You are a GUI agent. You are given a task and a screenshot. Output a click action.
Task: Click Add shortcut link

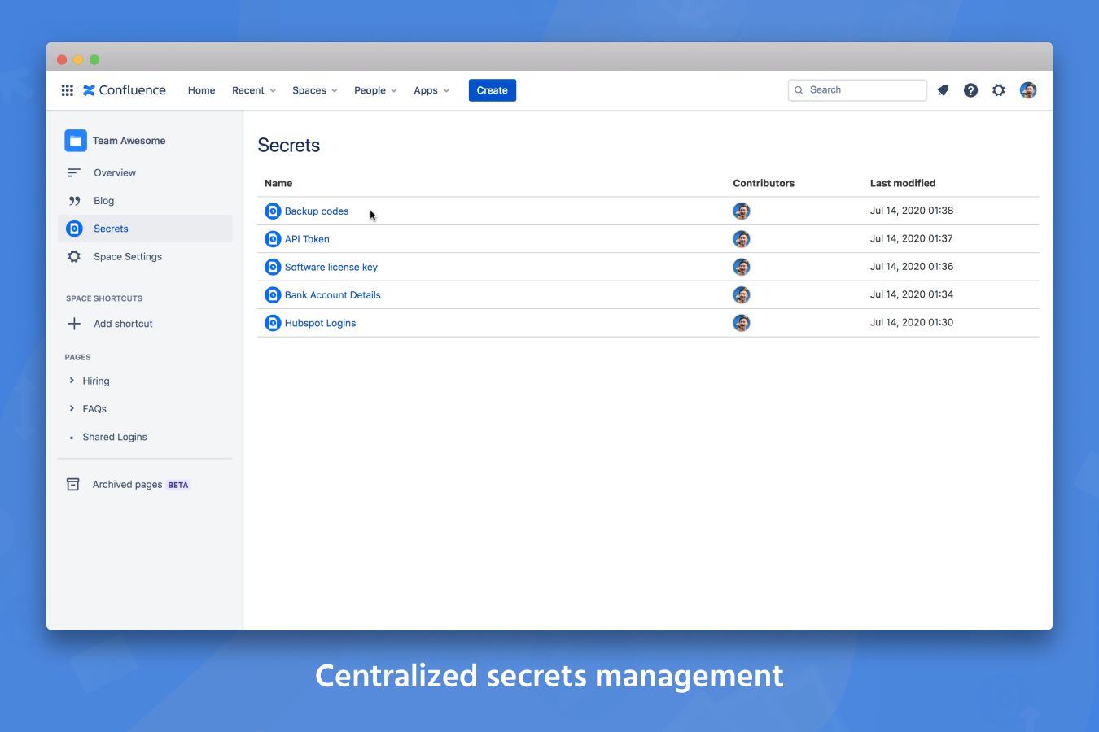coord(123,324)
